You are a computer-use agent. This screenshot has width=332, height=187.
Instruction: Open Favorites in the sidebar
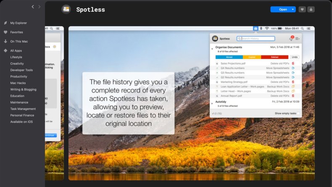16,32
